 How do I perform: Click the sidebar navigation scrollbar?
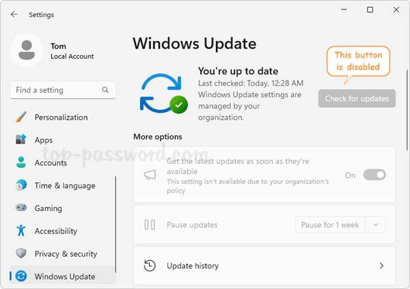pos(115,224)
